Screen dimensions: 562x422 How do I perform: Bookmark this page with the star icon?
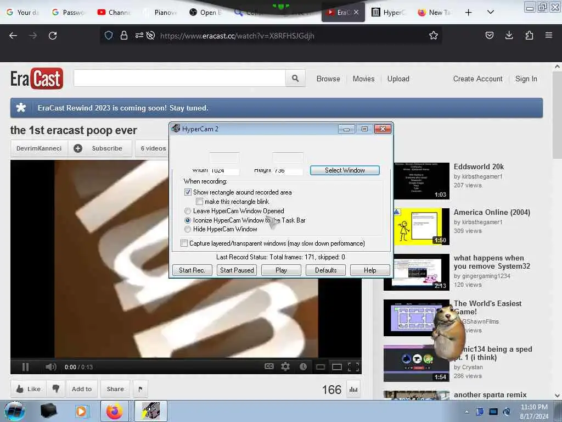(434, 35)
